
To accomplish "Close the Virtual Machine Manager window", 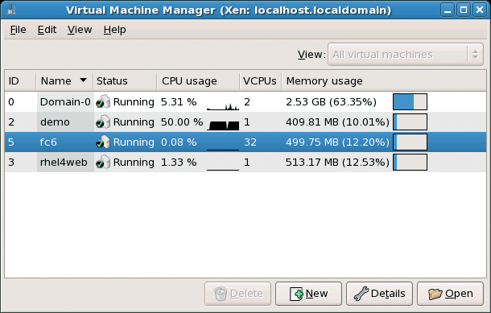I will 480,10.
